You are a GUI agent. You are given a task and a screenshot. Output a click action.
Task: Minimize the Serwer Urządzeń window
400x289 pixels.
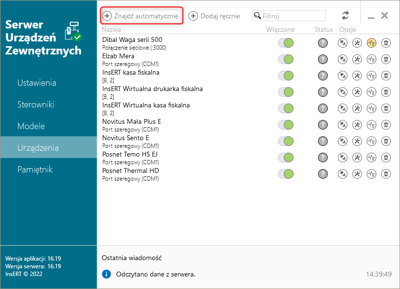(371, 18)
